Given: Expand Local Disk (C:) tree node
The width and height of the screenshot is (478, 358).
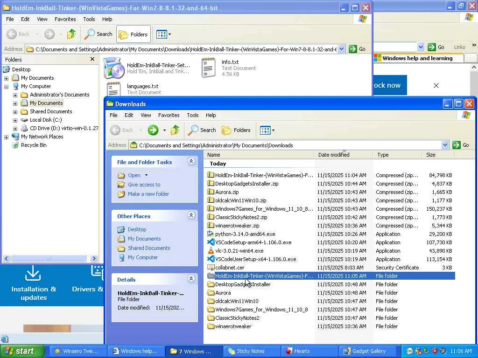Looking at the screenshot, I should coord(15,120).
